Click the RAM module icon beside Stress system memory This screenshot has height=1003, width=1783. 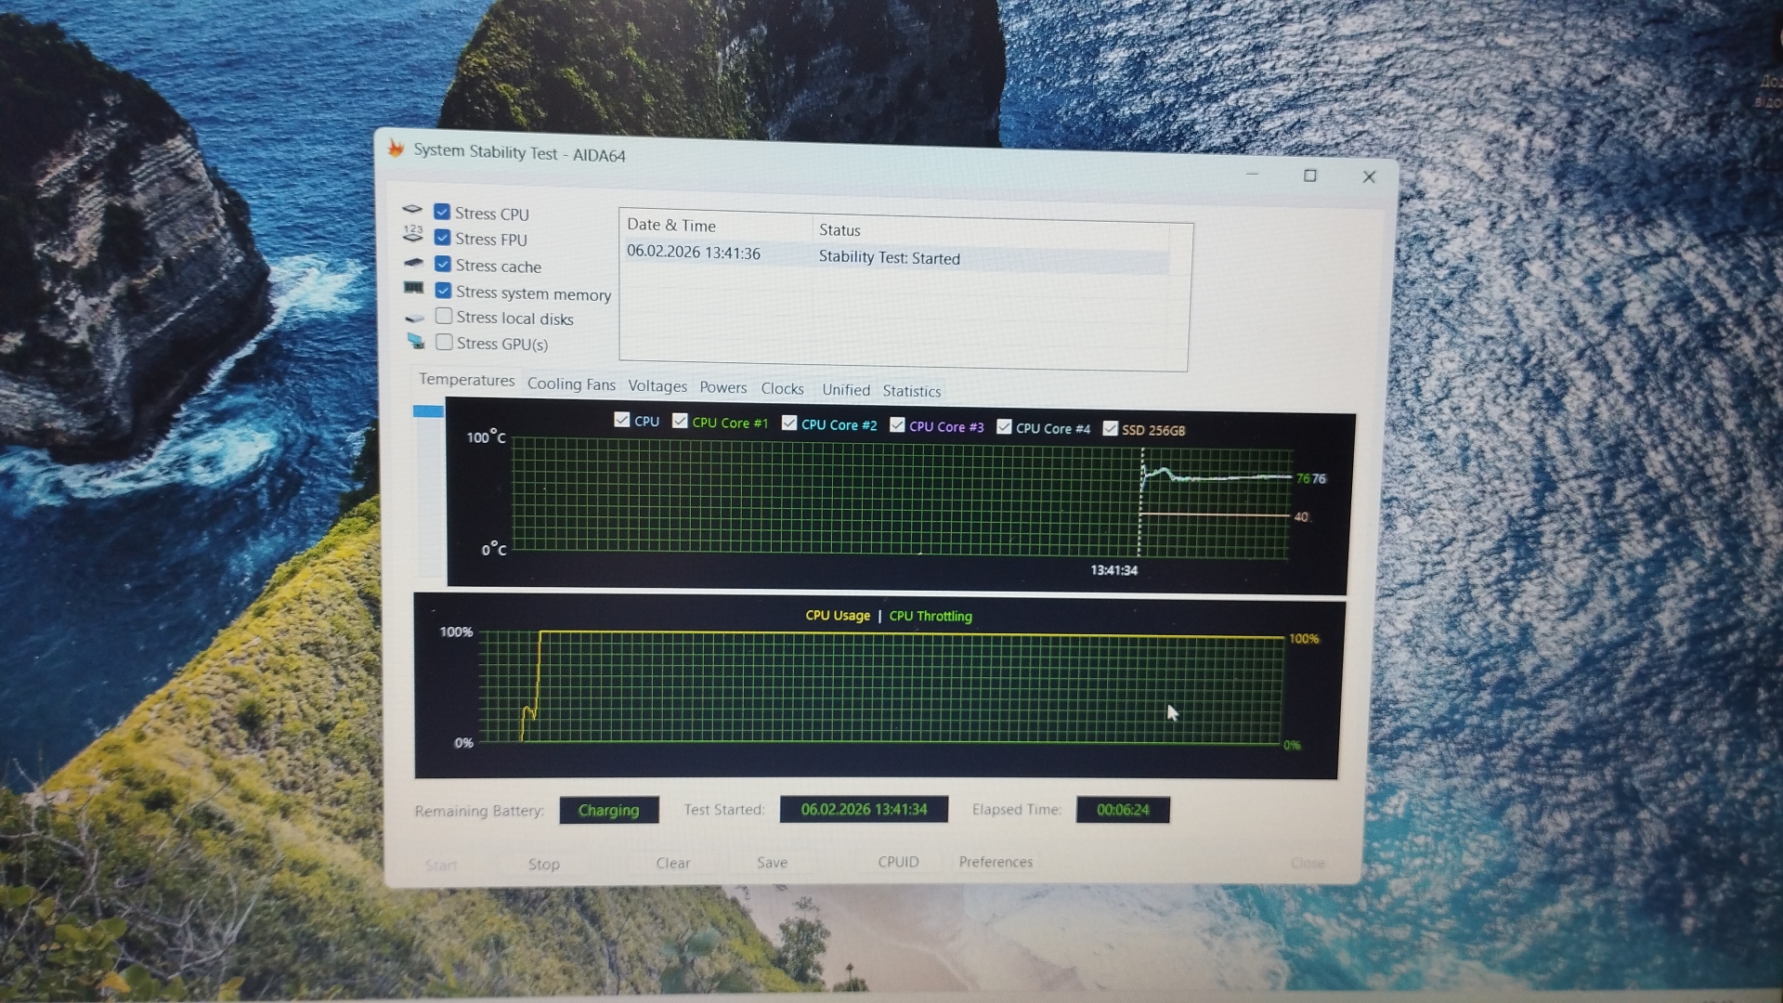(x=414, y=289)
